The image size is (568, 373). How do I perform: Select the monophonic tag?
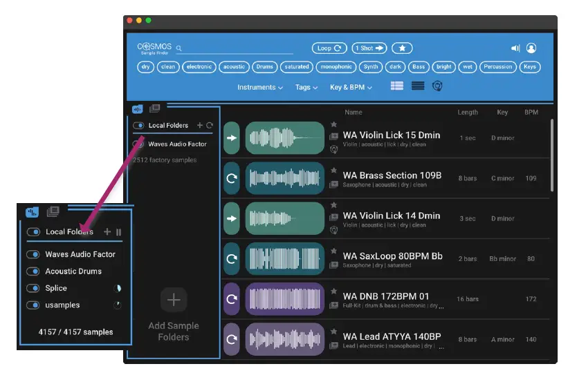click(x=336, y=67)
